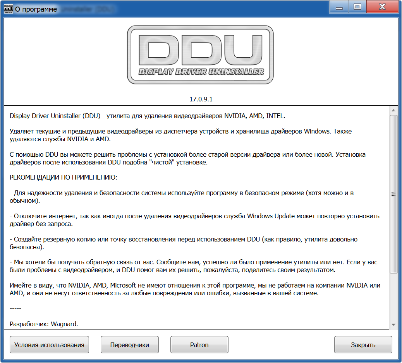Show the Переводчики list
Viewport: 402px width, 363px height.
pos(129,345)
